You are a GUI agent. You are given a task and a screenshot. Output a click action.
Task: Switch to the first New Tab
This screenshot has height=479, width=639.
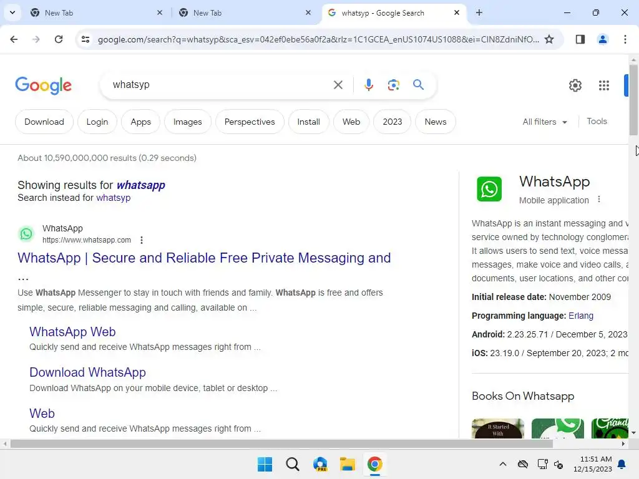(95, 12)
